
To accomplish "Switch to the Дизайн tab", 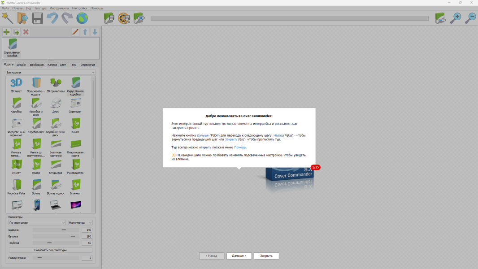I will pyautogui.click(x=21, y=65).
